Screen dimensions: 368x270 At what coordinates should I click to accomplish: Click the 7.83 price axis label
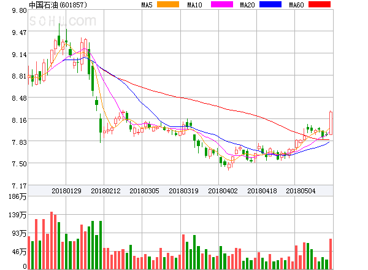point(19,142)
